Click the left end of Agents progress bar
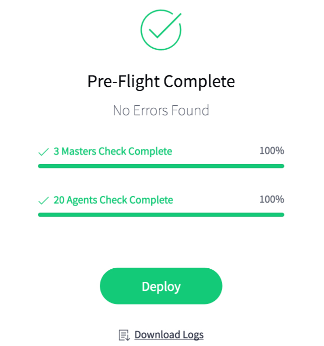The width and height of the screenshot is (324, 346). (x=40, y=215)
